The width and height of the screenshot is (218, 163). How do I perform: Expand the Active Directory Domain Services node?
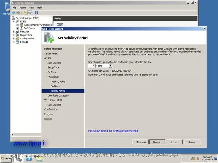point(17,25)
